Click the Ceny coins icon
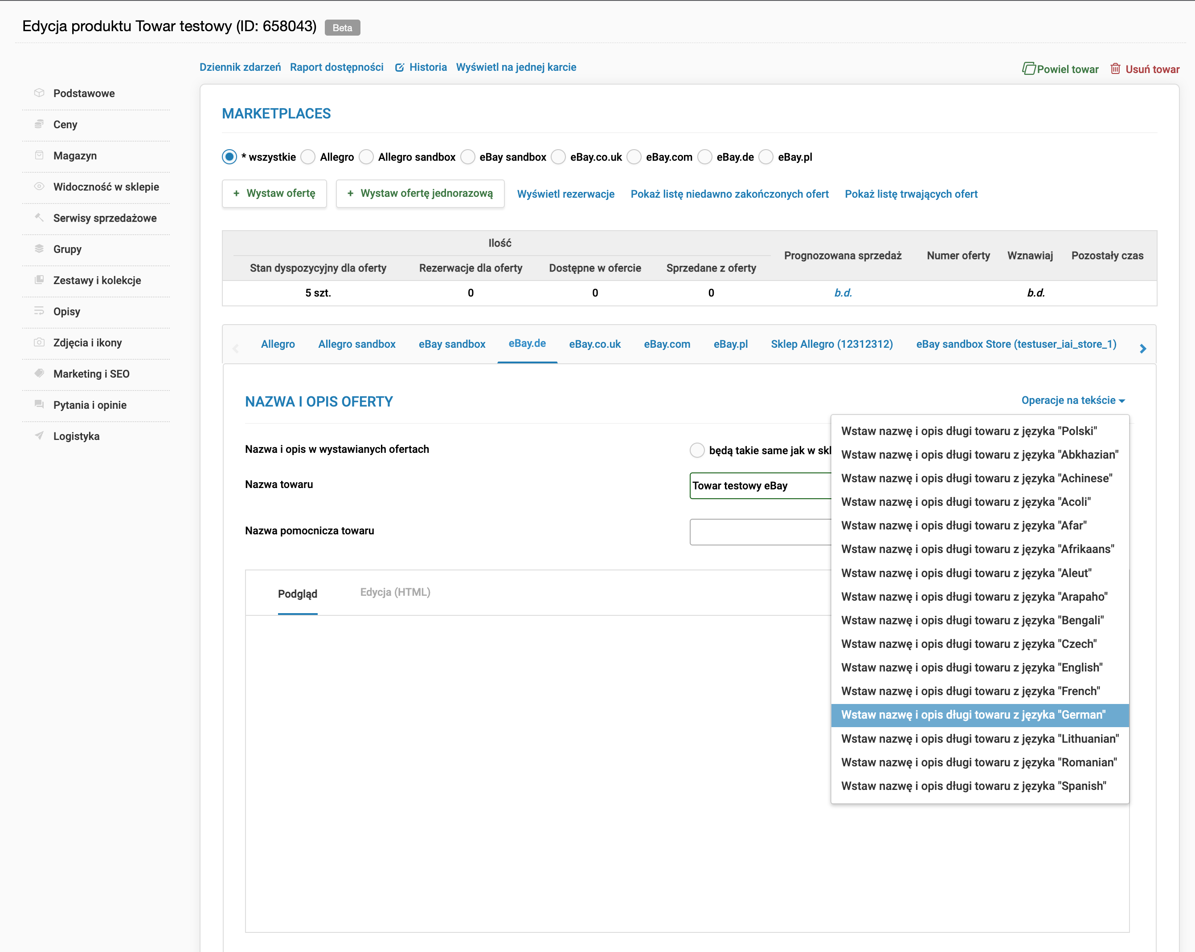This screenshot has width=1195, height=952. pyautogui.click(x=39, y=124)
